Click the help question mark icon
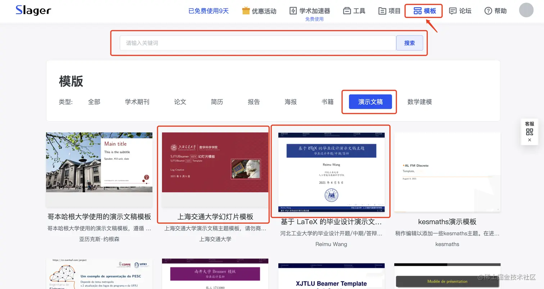The image size is (544, 289). coord(488,11)
